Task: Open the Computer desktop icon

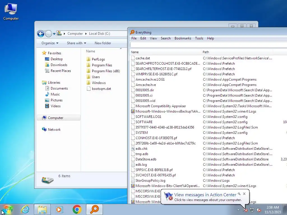Action: (11, 11)
